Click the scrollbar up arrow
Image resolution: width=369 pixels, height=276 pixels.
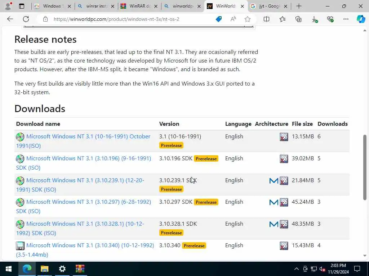[x=365, y=31]
